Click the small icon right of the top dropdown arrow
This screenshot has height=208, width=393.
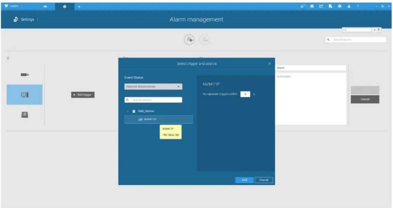click(379, 30)
